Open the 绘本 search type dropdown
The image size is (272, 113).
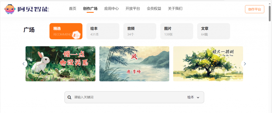(193, 97)
